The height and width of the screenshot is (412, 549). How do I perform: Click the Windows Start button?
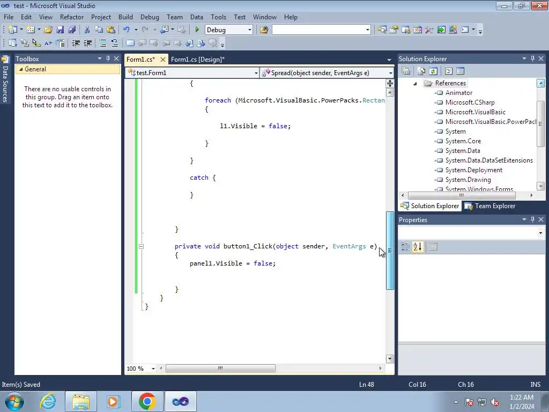pyautogui.click(x=14, y=401)
